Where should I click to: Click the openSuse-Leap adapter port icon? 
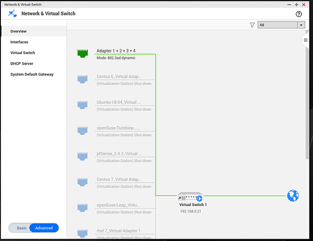[82, 208]
